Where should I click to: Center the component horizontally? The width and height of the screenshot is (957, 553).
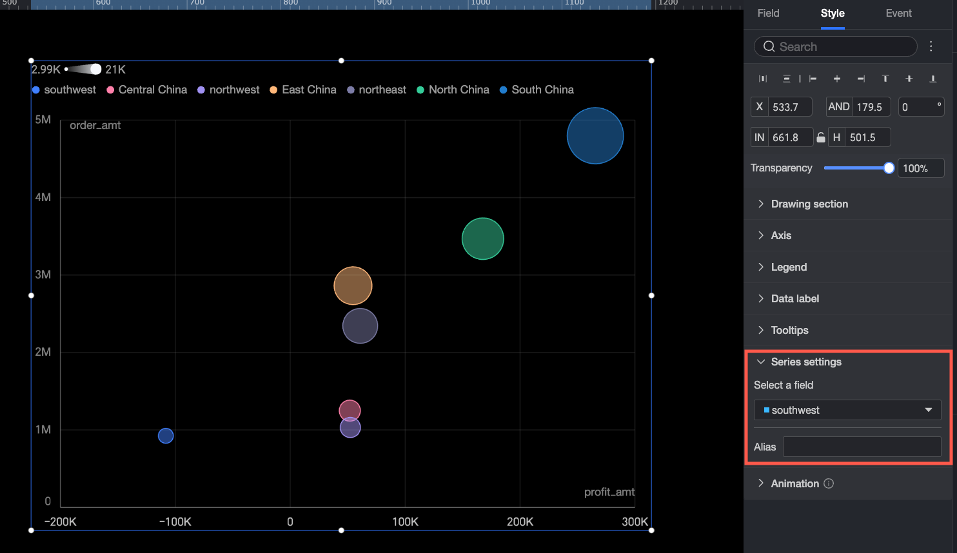pyautogui.click(x=837, y=79)
